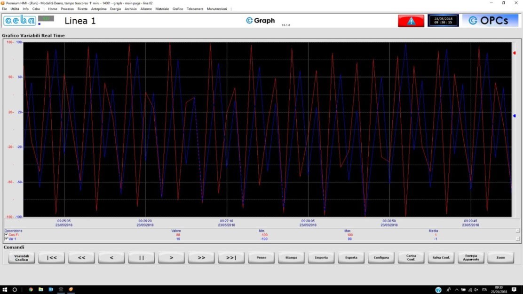
Task: Click the red Cos Fi axis marker arrow
Action: 515,53
